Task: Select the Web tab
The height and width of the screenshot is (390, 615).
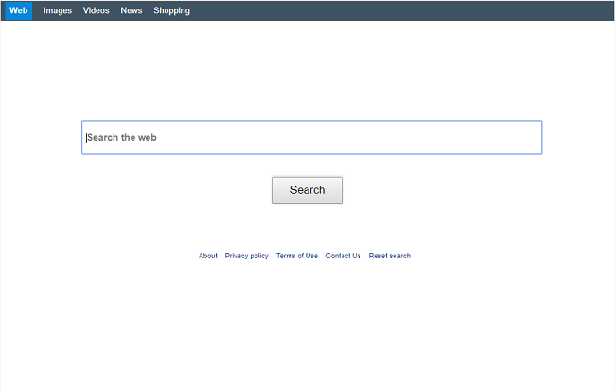Action: [x=18, y=11]
